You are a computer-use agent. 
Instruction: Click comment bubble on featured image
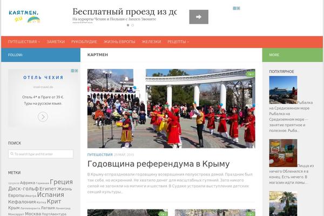251,74
